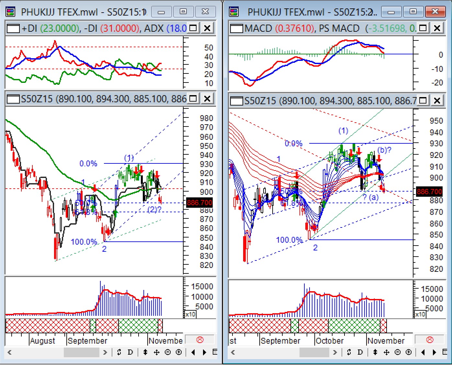Image resolution: width=452 pixels, height=365 pixels.
Task: Select the "(b)?" wave label in right chart
Action: 384,150
